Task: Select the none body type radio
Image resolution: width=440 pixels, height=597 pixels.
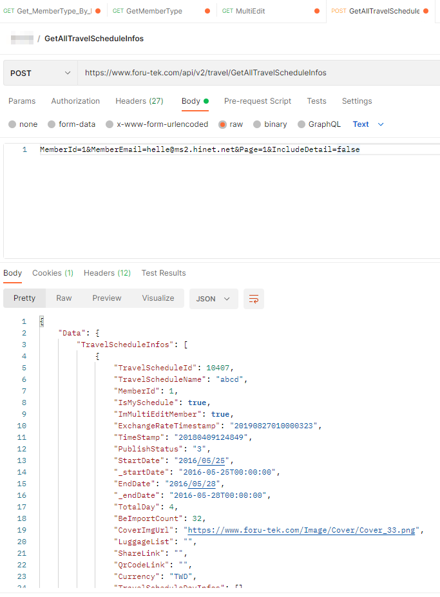Action: (x=12, y=124)
